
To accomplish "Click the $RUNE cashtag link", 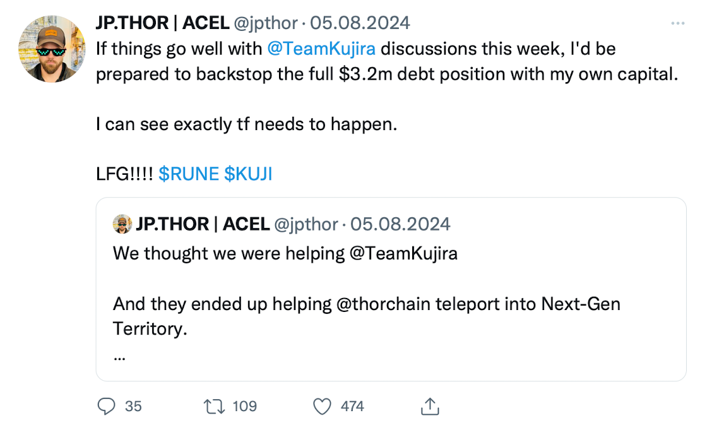I will pos(189,174).
